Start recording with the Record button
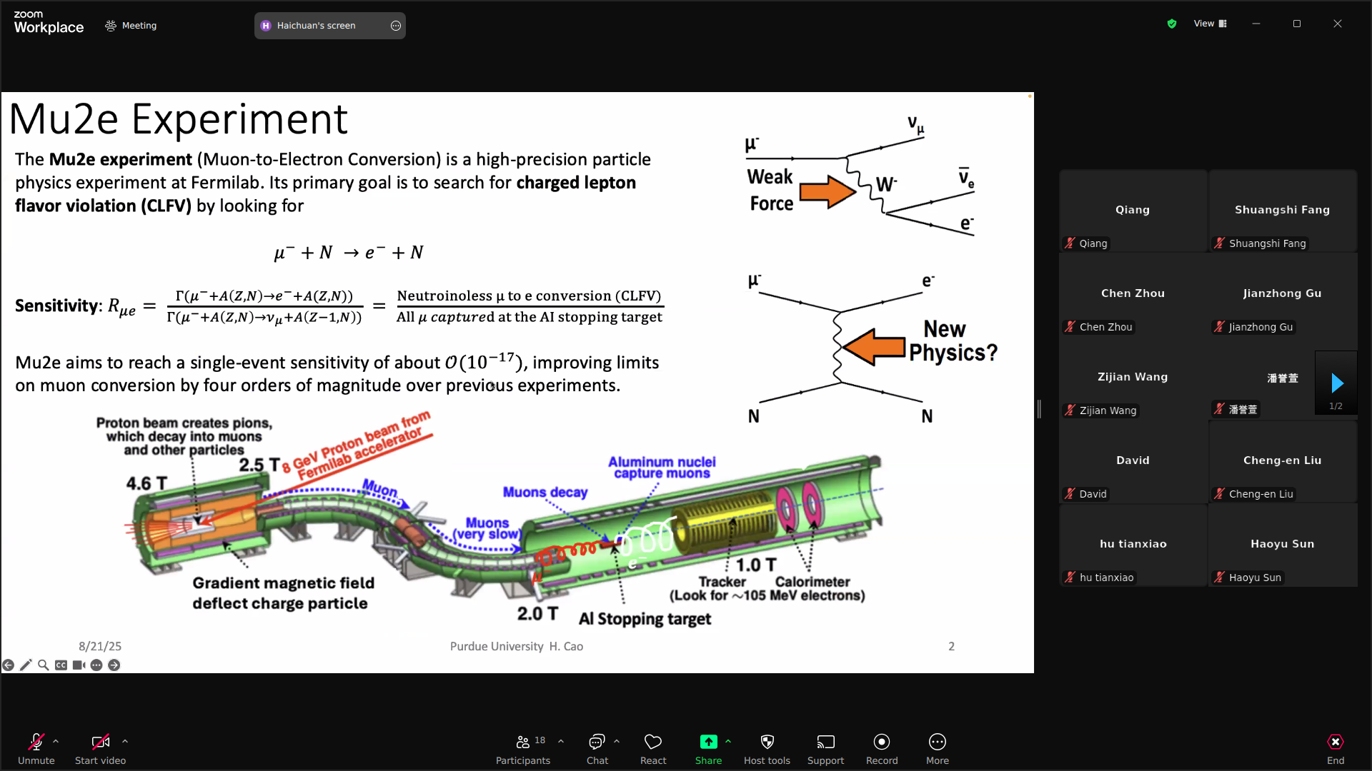The width and height of the screenshot is (1372, 771). (x=882, y=749)
